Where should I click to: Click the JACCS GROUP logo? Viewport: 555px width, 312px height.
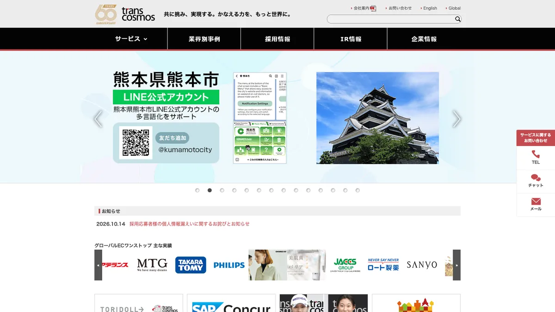tap(345, 265)
